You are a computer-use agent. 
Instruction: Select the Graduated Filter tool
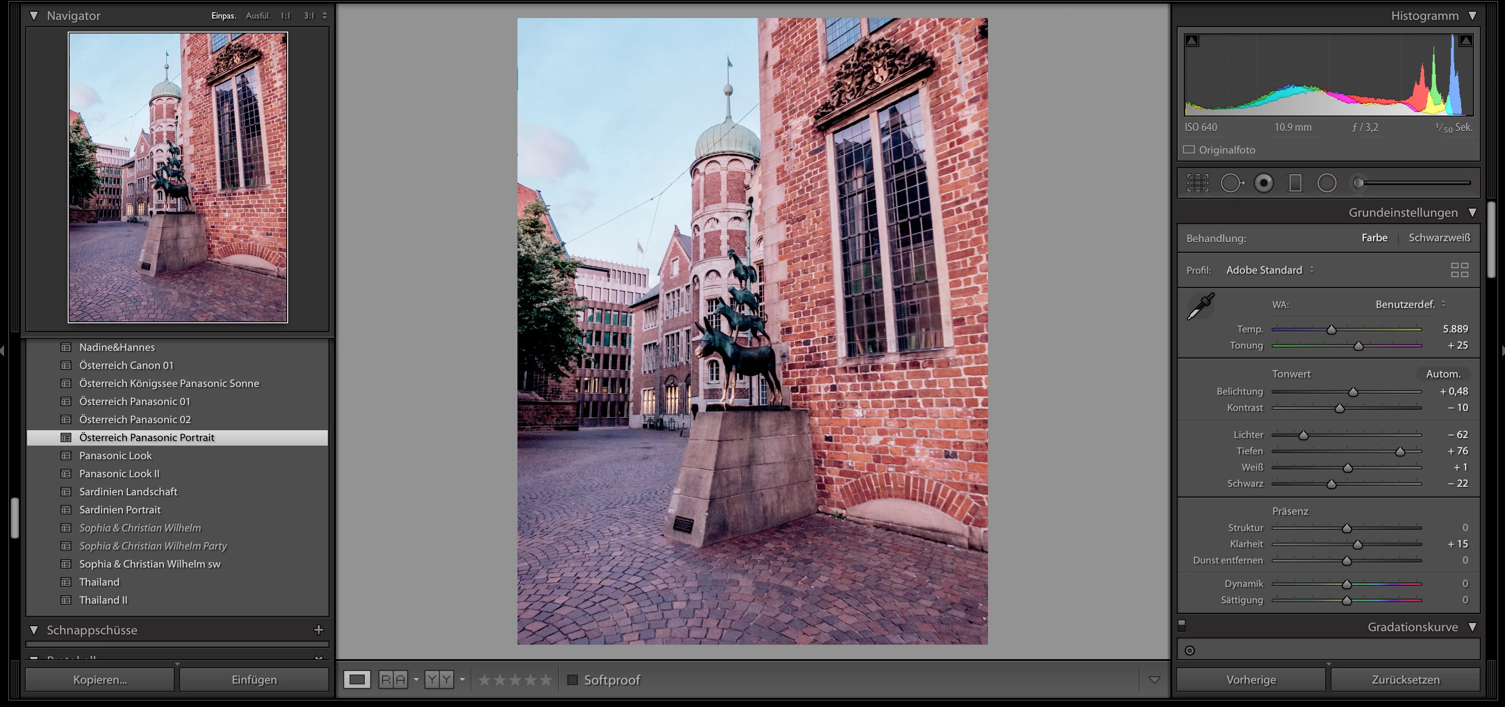(x=1295, y=183)
